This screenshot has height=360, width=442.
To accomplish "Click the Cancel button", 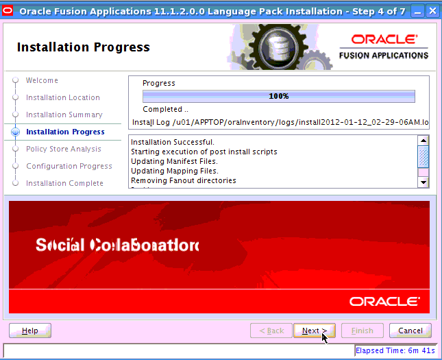I will pos(410,331).
